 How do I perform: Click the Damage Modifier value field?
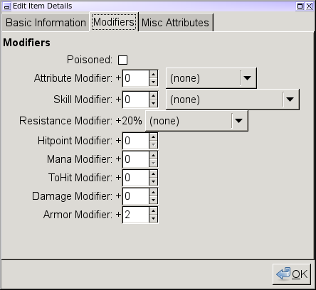[136, 196]
